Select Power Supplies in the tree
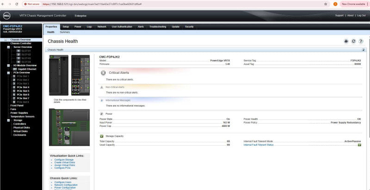The height and width of the screenshot is (190, 370). (x=19, y=113)
